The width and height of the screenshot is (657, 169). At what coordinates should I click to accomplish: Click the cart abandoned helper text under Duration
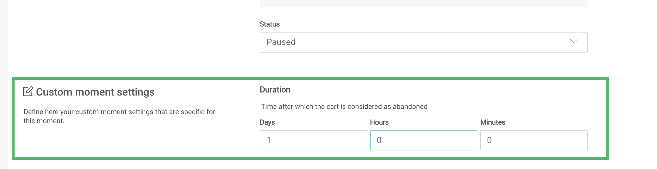click(x=344, y=107)
